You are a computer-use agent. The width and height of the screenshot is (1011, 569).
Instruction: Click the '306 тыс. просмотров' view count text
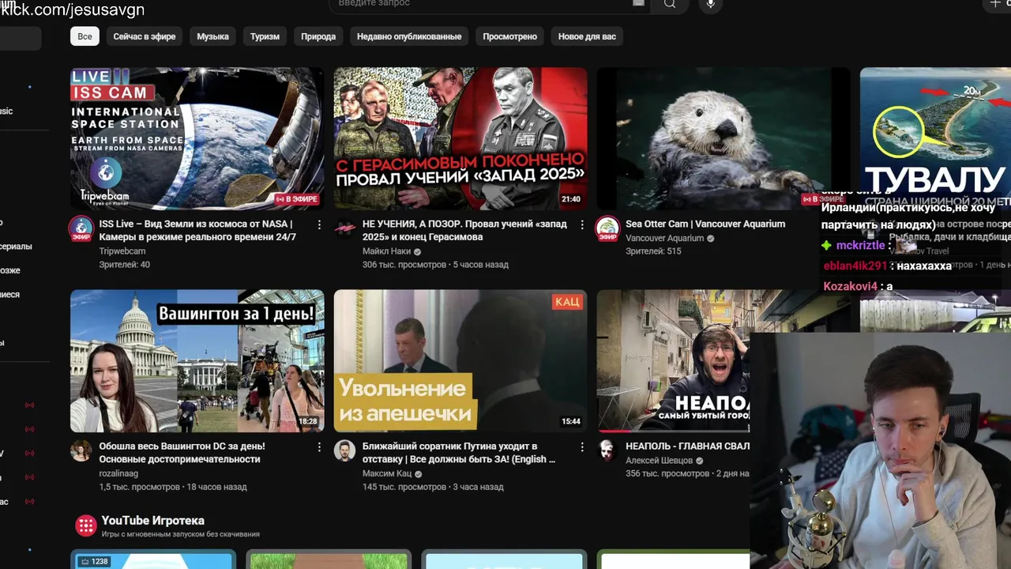[x=404, y=265]
